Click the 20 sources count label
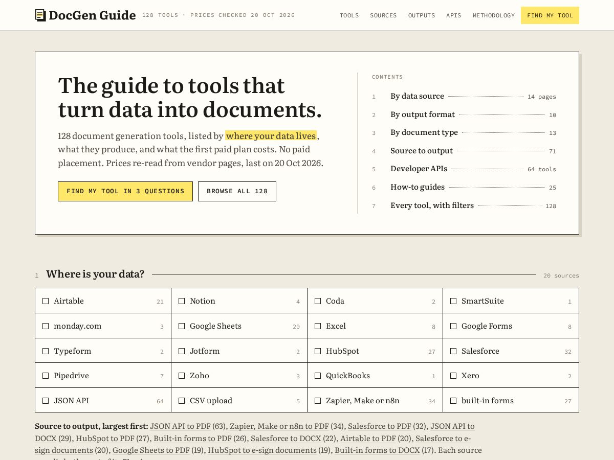The image size is (614, 460). [561, 275]
